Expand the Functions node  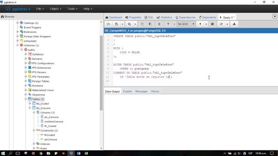[26, 85]
